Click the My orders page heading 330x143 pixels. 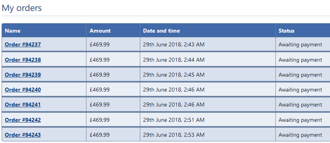(x=22, y=8)
